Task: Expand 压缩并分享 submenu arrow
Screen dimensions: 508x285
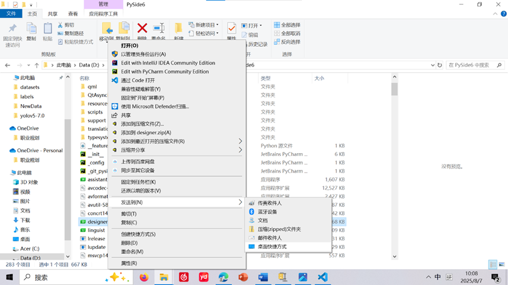Action: pyautogui.click(x=240, y=150)
